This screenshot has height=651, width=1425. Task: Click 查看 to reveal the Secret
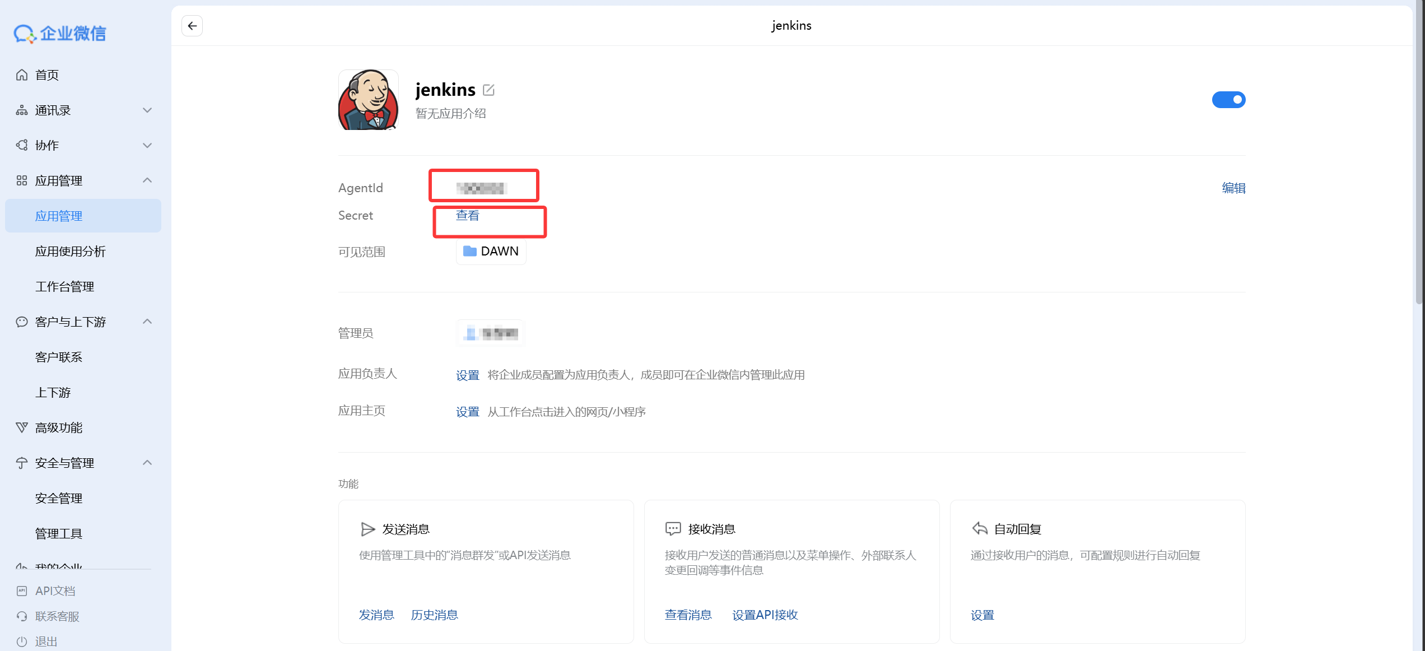(468, 216)
